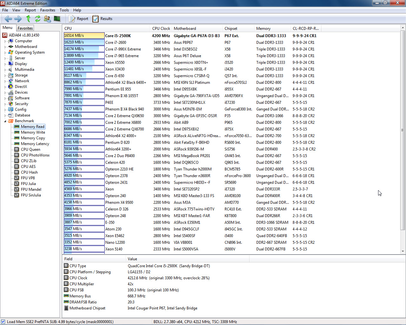This screenshot has width=406, height=325.
Task: Sort by the Chipset column header
Action: (238, 29)
